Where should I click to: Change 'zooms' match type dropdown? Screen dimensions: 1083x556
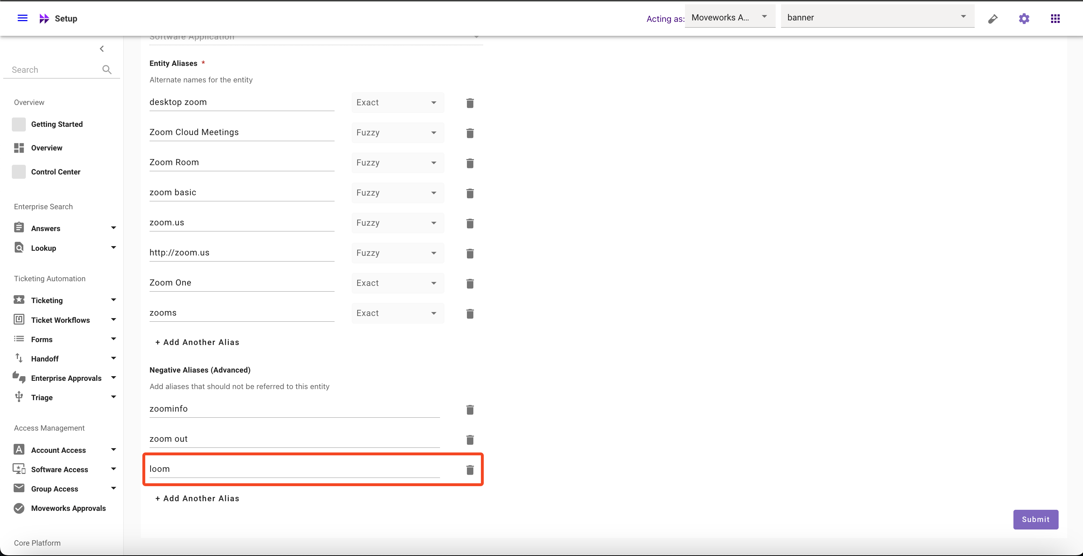397,313
